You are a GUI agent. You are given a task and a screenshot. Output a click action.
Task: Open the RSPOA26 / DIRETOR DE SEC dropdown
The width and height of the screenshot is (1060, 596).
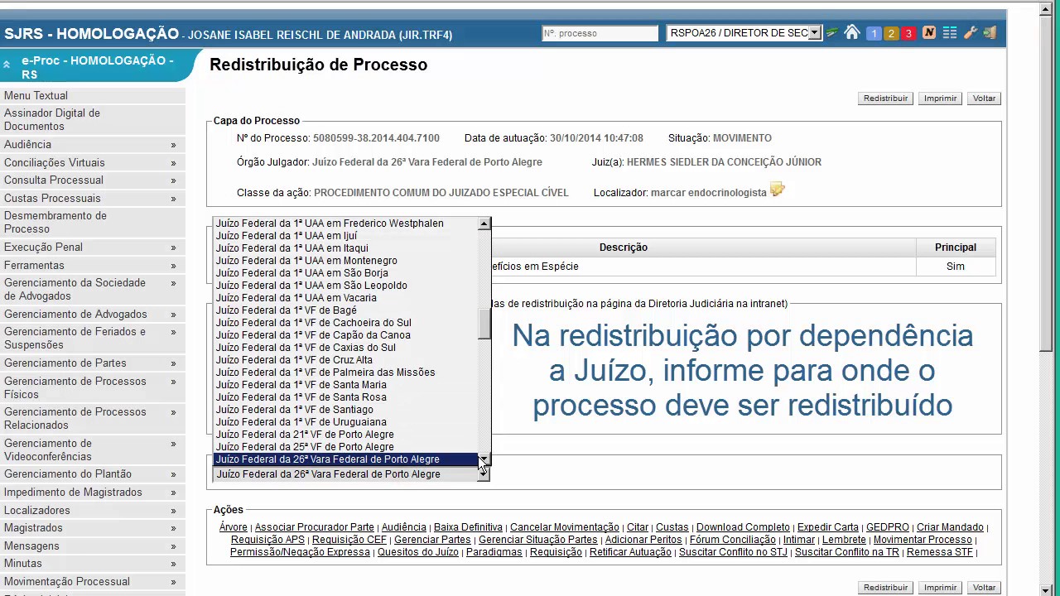(744, 33)
